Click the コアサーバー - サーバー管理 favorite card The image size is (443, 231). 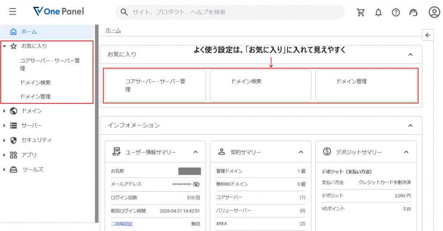point(155,85)
